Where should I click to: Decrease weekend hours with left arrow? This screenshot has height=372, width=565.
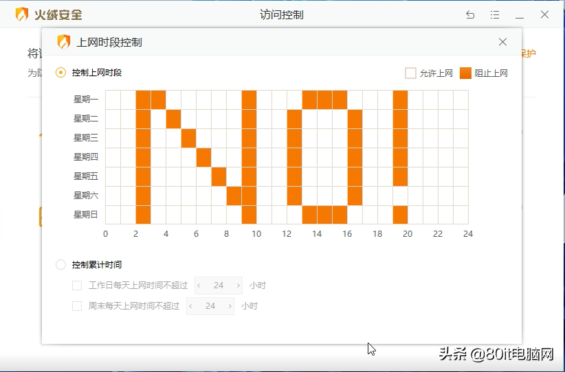pos(190,306)
